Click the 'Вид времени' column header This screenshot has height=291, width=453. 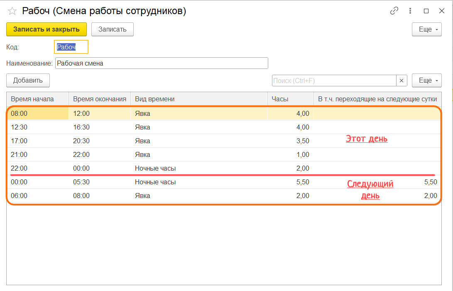pyautogui.click(x=198, y=99)
